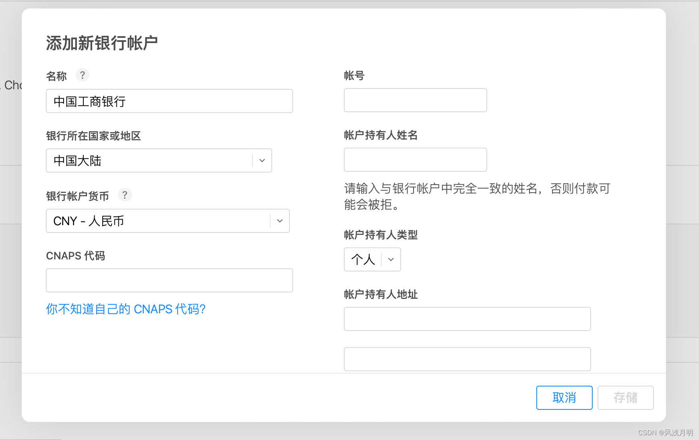Open the 银行所在国家或地区 dropdown showing 中国大陆
The image size is (699, 440).
pos(159,160)
